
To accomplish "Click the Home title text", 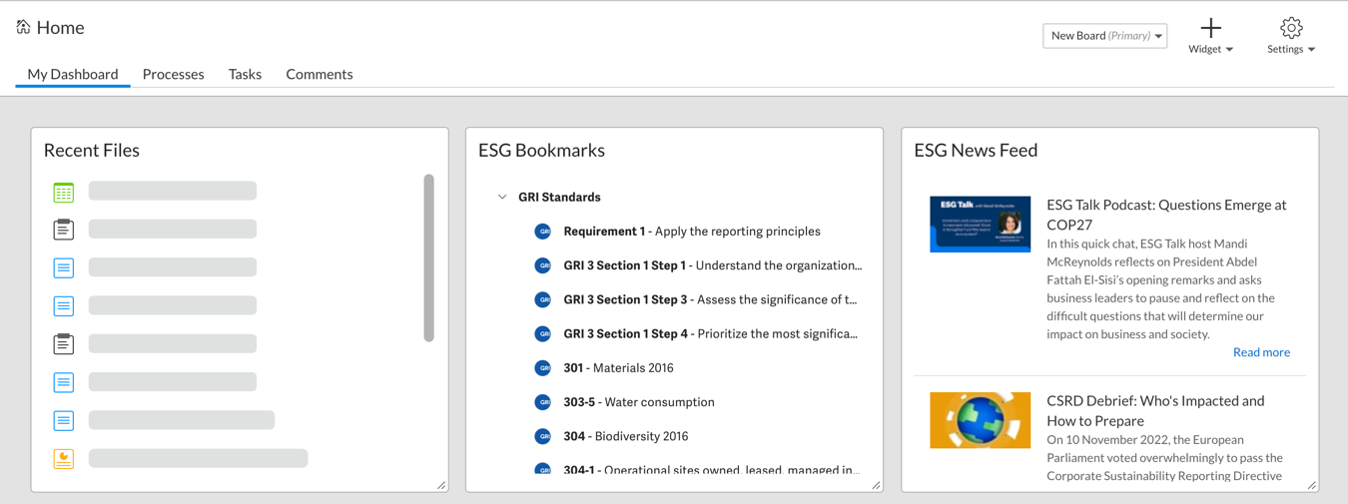I will click(60, 28).
